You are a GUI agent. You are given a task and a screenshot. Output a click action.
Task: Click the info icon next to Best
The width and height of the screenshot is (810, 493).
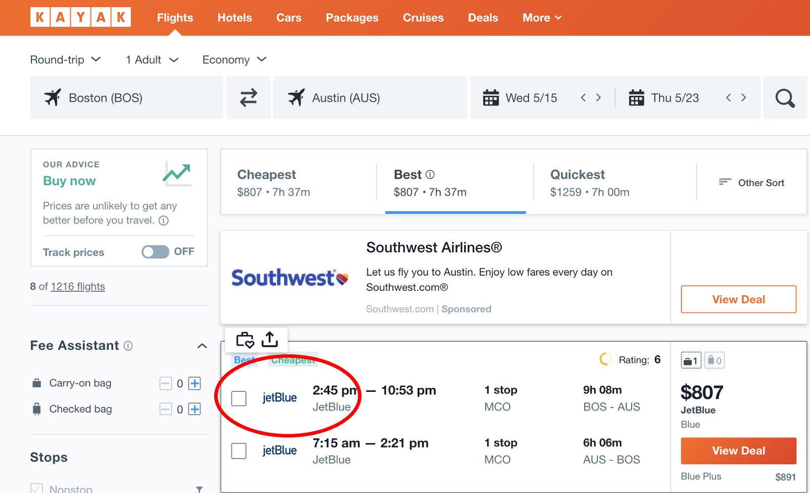[x=430, y=174]
